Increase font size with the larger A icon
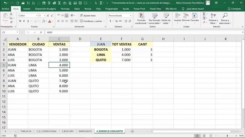Image resolution: width=245 pixels, height=138 pixels. 48,15
